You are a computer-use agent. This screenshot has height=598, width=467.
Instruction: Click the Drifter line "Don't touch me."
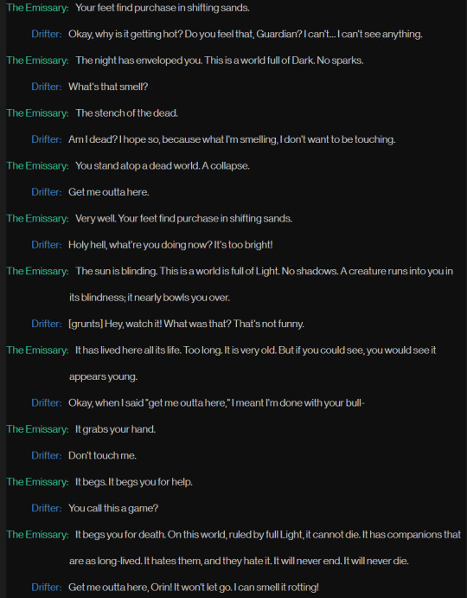coord(103,455)
